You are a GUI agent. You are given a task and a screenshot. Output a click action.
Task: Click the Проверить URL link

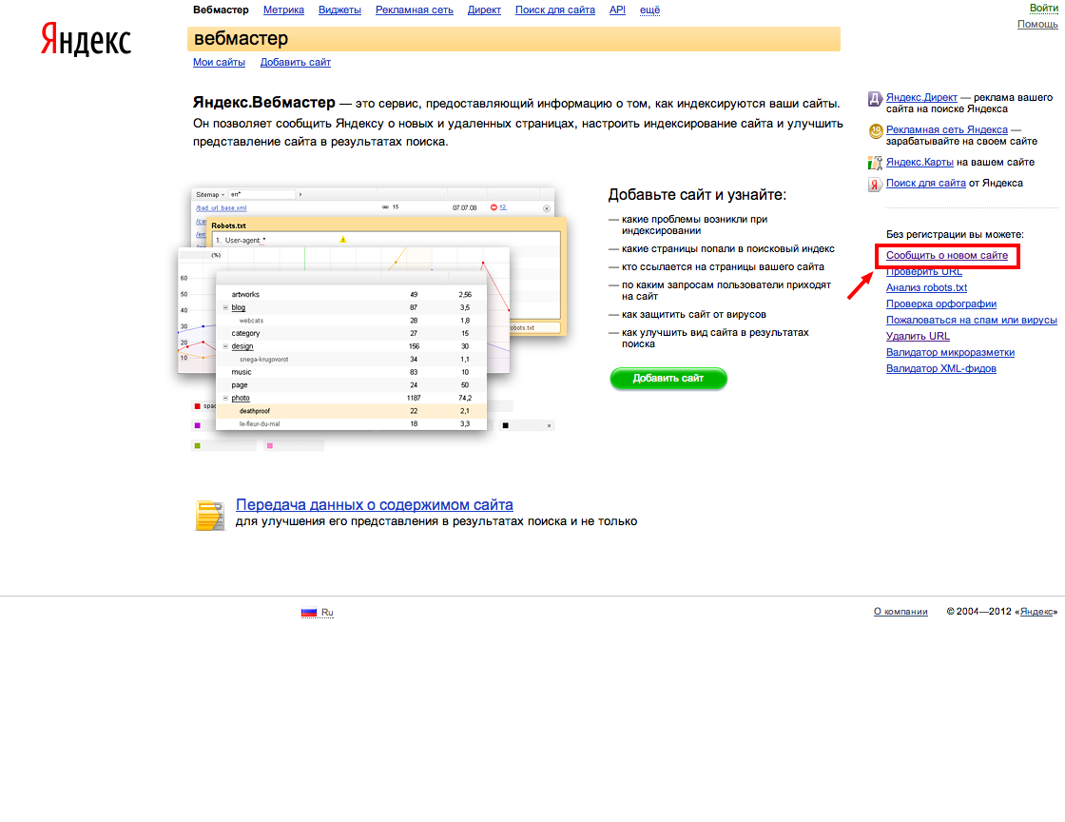click(924, 272)
